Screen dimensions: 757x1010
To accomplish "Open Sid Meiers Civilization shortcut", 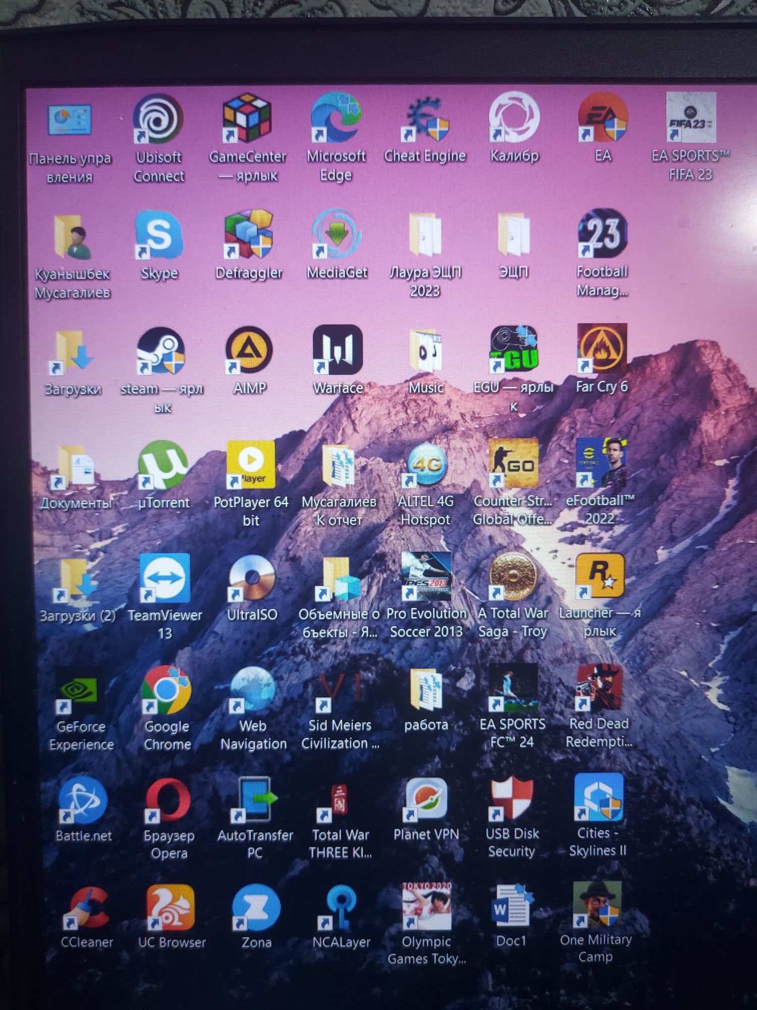I will coord(339,689).
